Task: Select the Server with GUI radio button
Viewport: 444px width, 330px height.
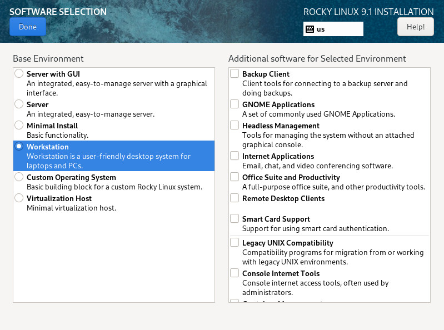Action: pyautogui.click(x=19, y=73)
